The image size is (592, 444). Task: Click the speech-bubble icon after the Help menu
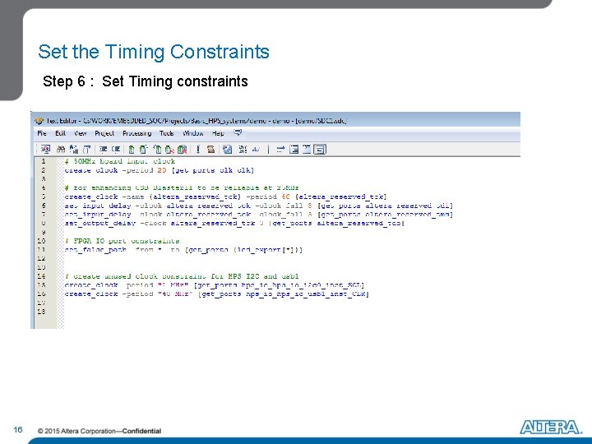238,133
